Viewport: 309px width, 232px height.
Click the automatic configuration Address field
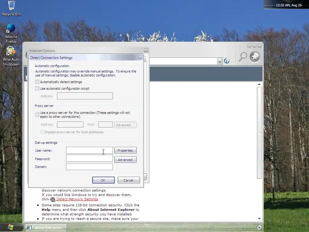pyautogui.click(x=85, y=96)
